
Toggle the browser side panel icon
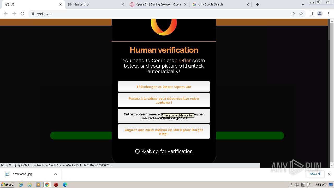point(311,14)
